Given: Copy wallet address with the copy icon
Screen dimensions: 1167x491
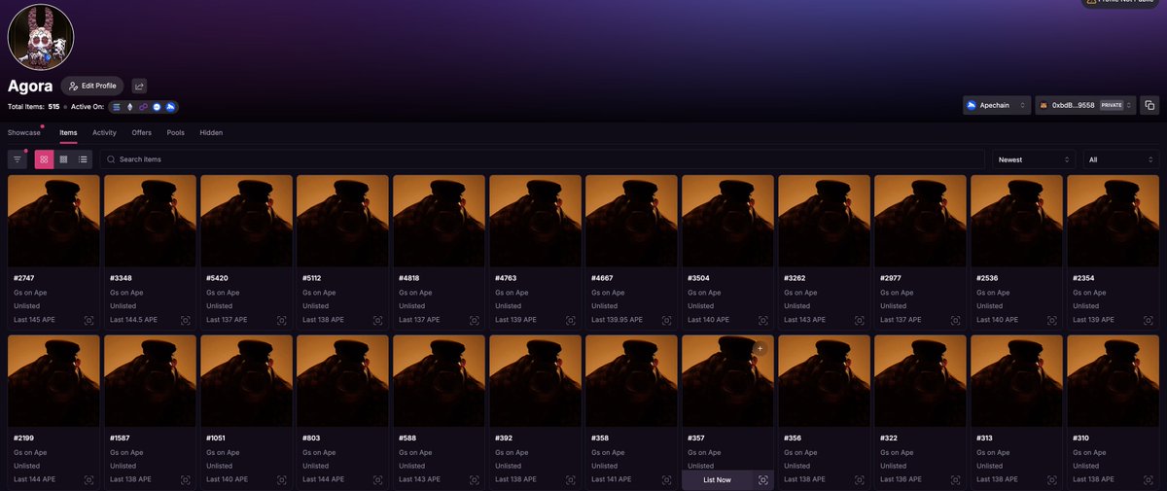Looking at the screenshot, I should 1149,105.
